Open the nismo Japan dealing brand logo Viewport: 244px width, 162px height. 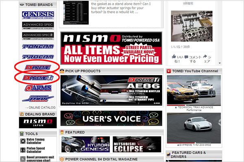[x=38, y=123]
